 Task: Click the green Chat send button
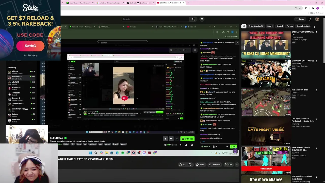pos(233,146)
